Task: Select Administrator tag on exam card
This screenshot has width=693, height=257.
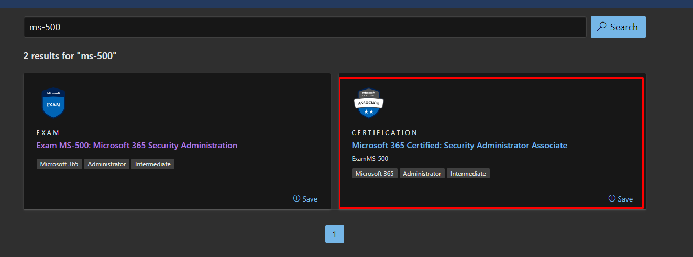Action: click(x=107, y=164)
